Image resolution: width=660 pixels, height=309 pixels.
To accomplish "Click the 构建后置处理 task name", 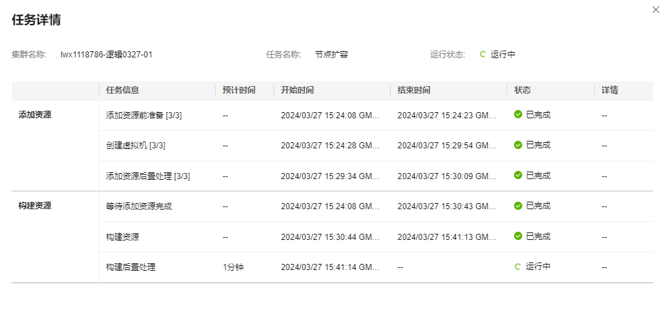I will coord(131,267).
